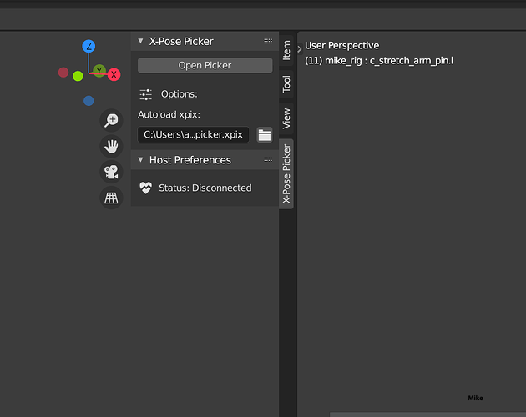Click the Autoload xpix path field
Screen dimensions: 526x417
[x=193, y=135]
